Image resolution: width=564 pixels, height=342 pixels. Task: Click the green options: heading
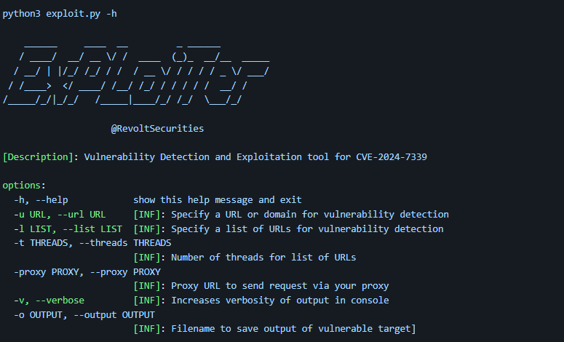click(24, 186)
